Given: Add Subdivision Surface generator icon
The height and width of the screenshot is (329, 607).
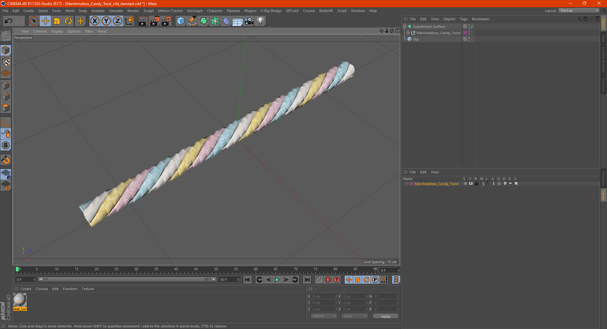Looking at the screenshot, I should pyautogui.click(x=204, y=21).
